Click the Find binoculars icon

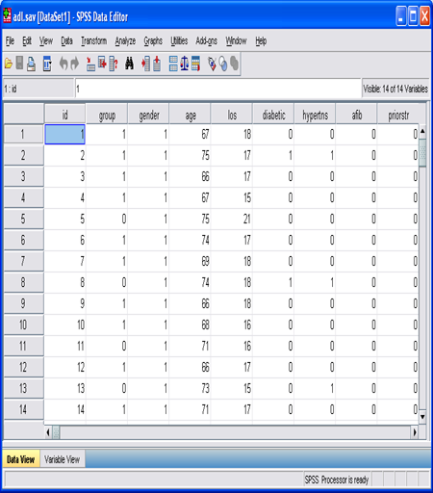click(x=129, y=64)
